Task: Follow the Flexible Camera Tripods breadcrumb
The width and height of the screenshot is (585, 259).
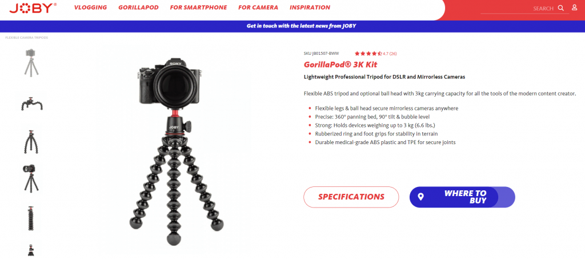Action: 26,38
